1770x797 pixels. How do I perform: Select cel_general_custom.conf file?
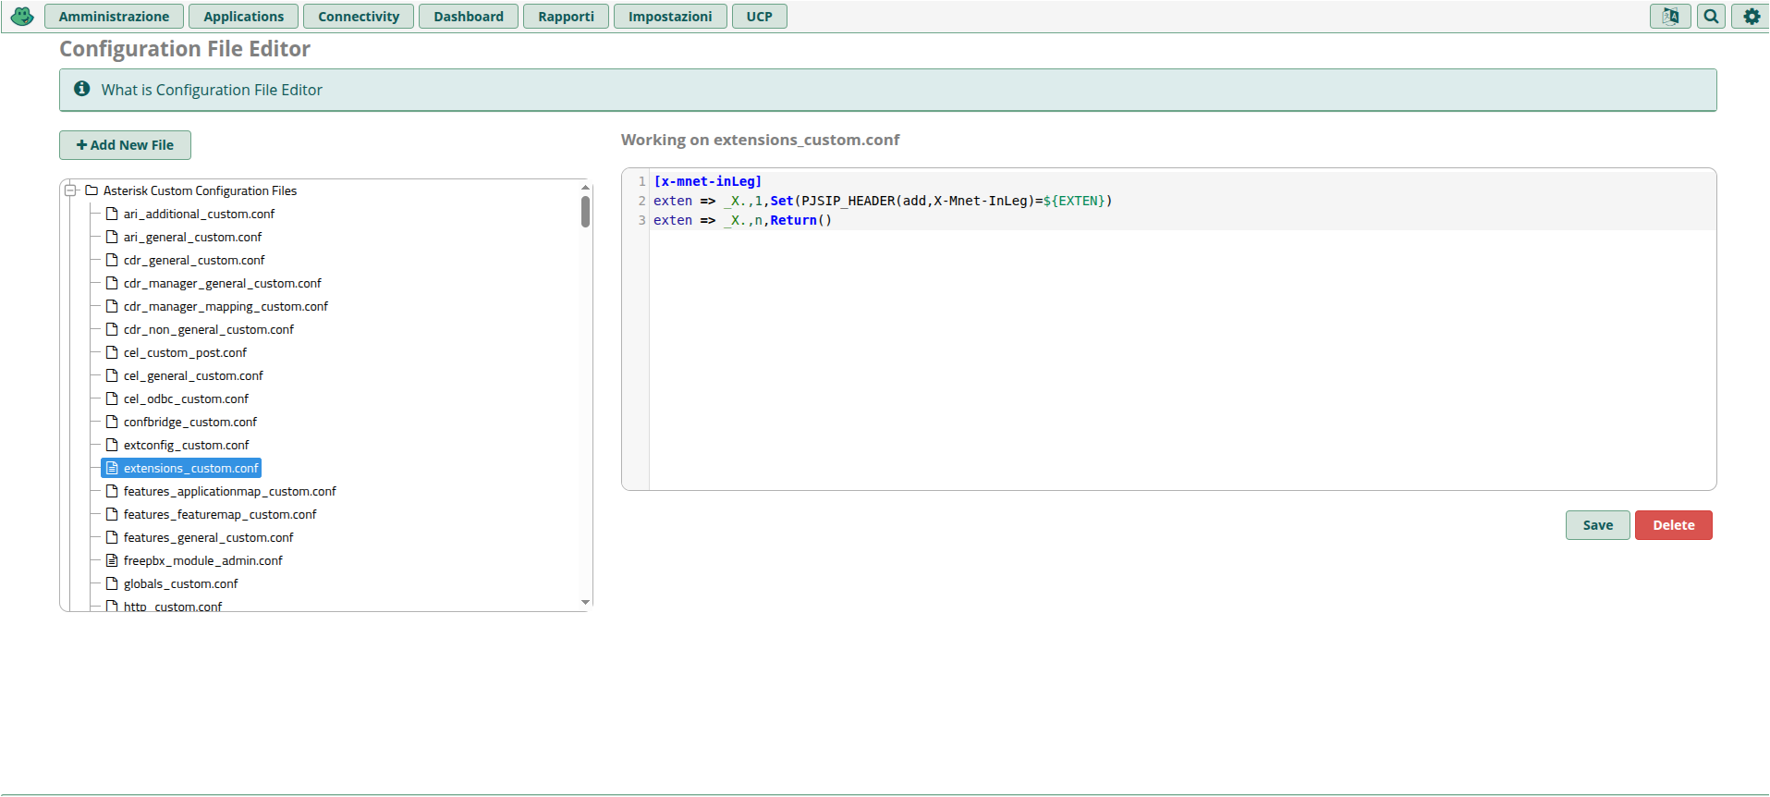point(193,375)
